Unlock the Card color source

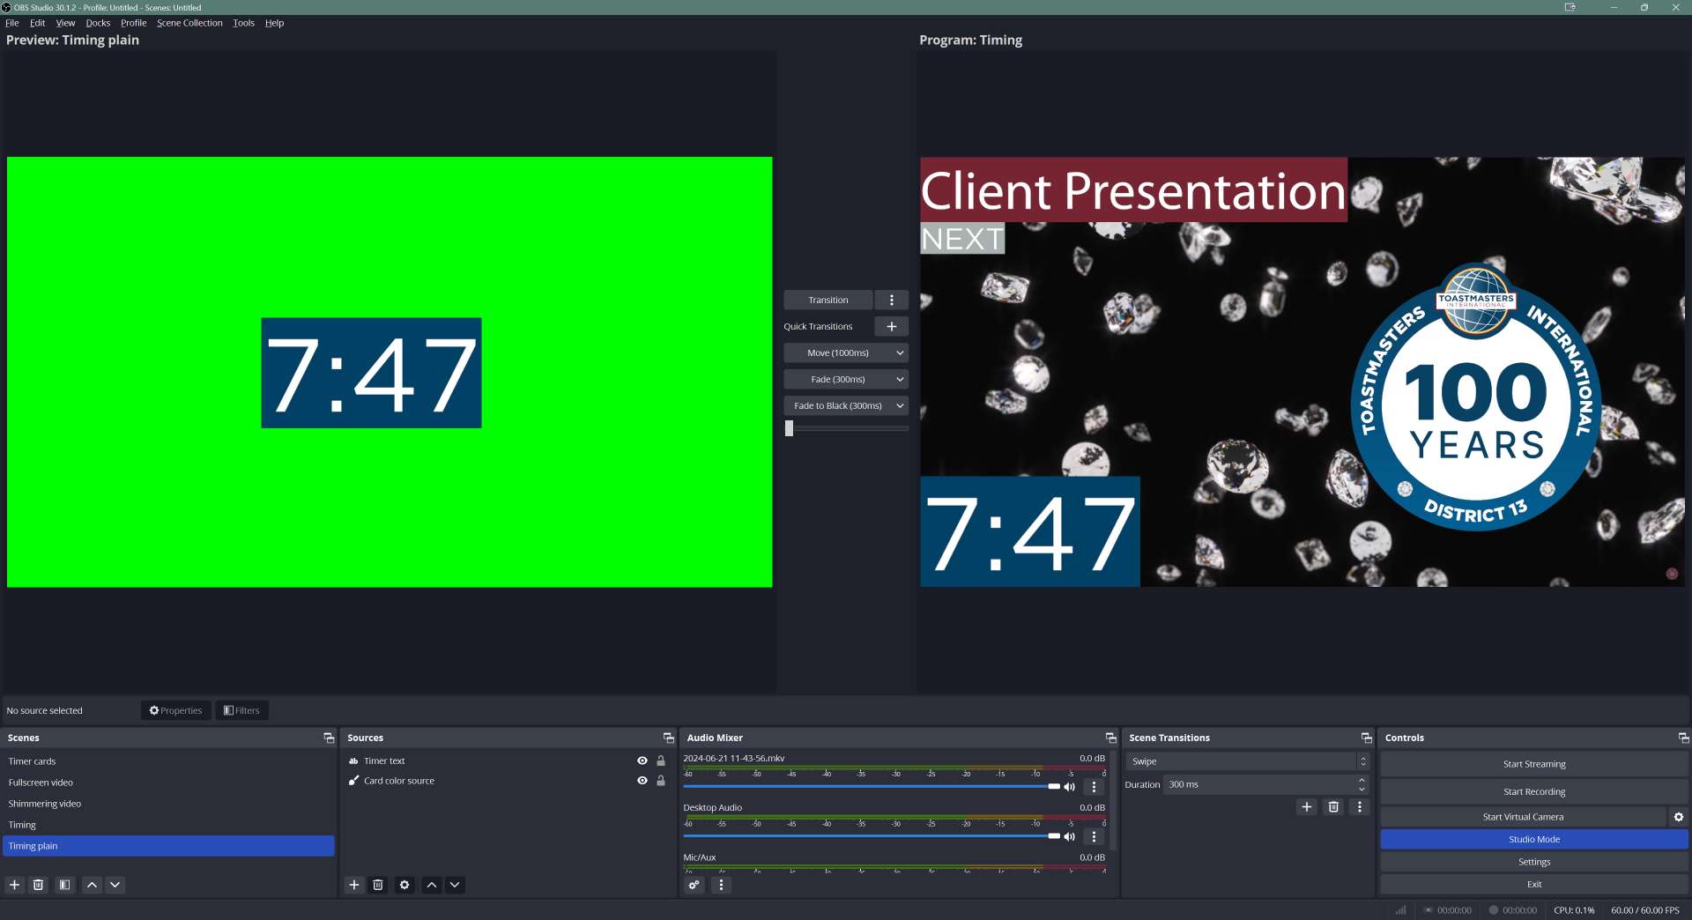pos(661,781)
